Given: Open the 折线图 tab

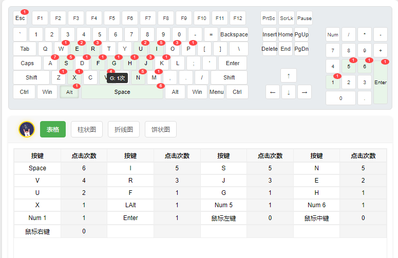Looking at the screenshot, I should (124, 129).
